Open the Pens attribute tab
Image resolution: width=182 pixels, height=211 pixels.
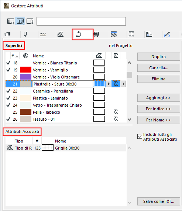click(25, 34)
